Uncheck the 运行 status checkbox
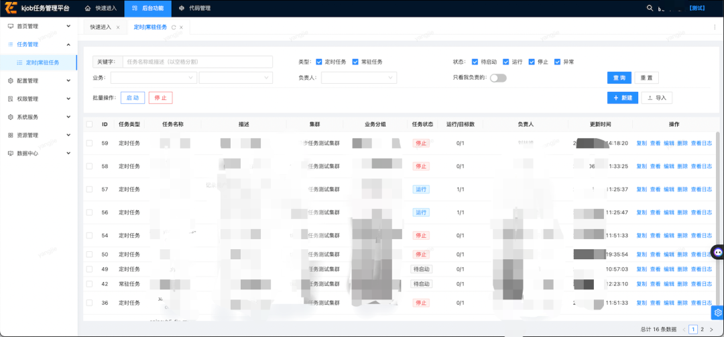The height and width of the screenshot is (337, 724). [x=505, y=62]
